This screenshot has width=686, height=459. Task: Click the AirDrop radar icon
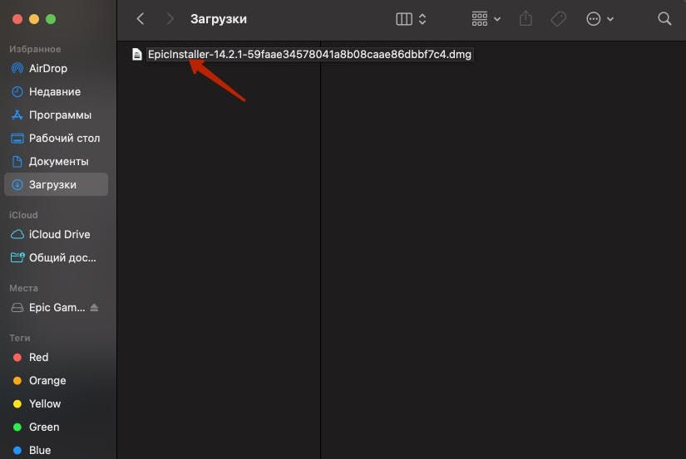pyautogui.click(x=17, y=68)
